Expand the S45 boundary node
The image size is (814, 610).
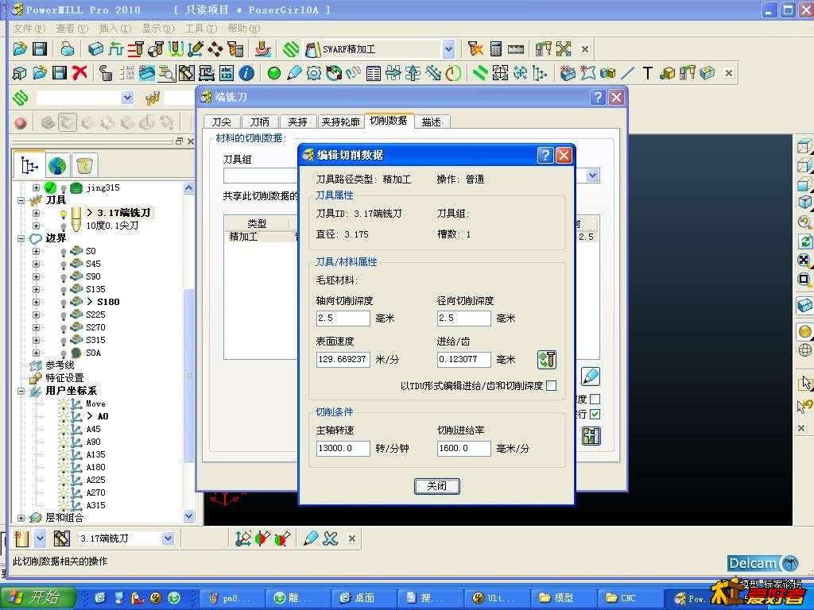36,264
